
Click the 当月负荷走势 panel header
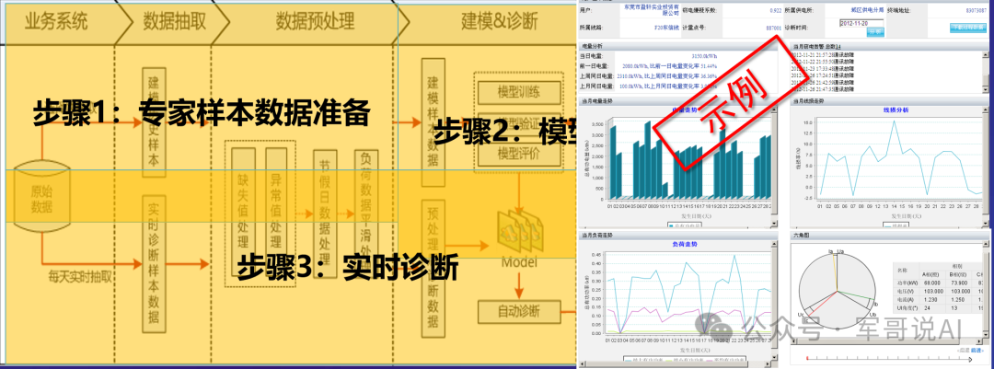677,236
